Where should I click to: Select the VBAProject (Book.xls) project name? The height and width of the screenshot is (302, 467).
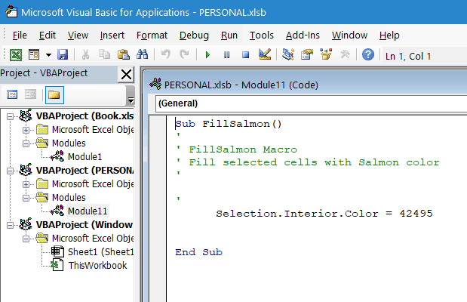point(84,116)
